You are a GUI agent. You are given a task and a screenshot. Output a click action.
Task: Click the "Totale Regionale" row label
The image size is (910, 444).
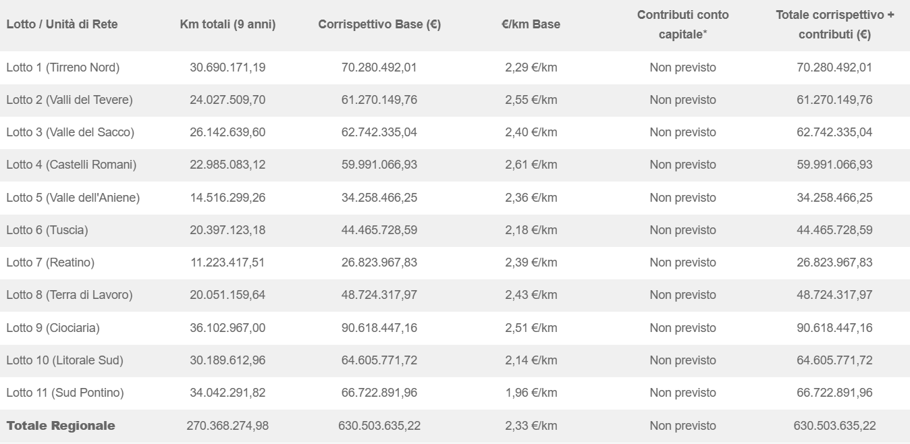tap(61, 426)
